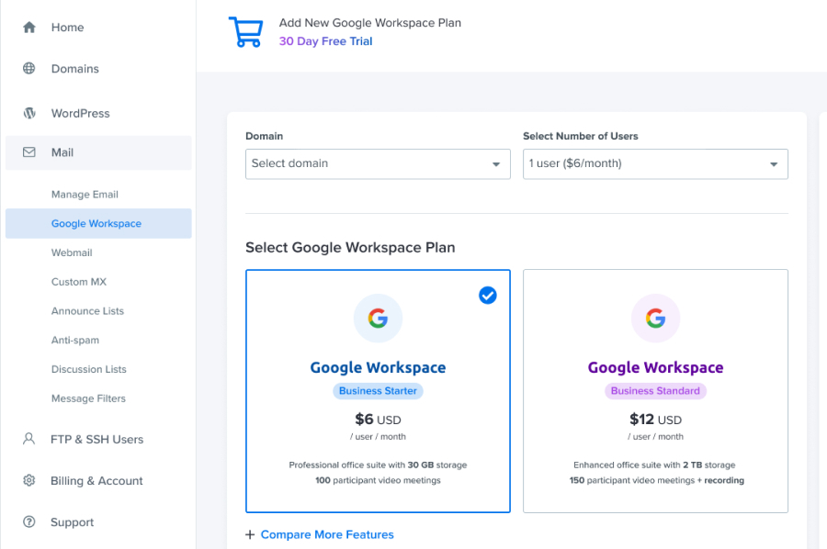
Task: Click the Home house icon
Action: [29, 28]
